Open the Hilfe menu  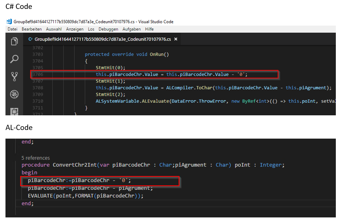coord(149,29)
